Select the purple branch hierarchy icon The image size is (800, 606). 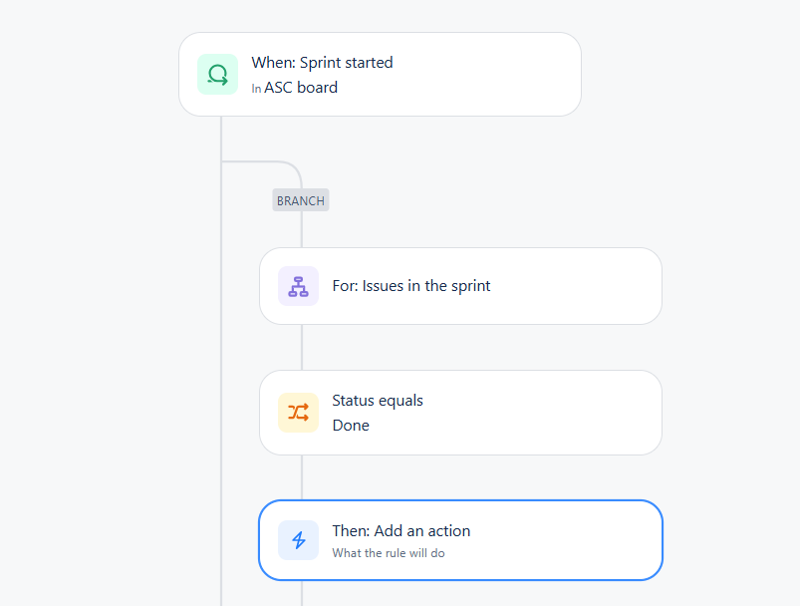tap(299, 286)
